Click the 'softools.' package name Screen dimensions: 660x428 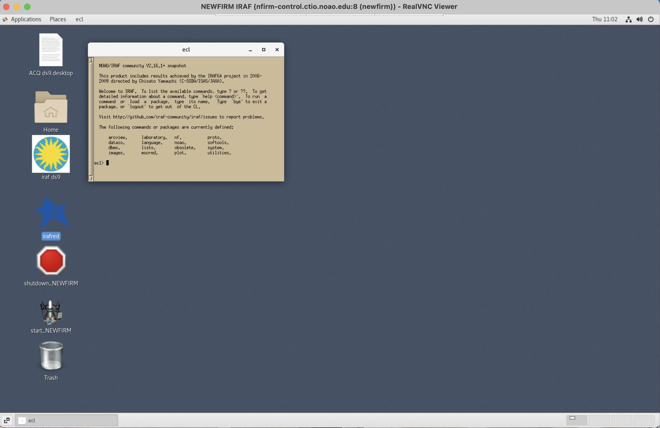point(218,143)
